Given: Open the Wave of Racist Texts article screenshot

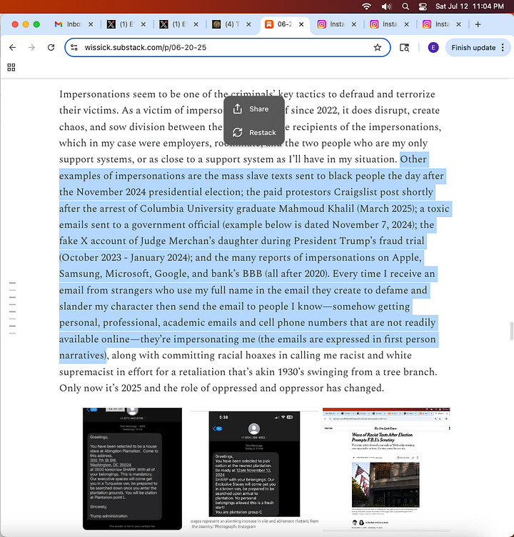Looking at the screenshot, I should (x=386, y=468).
